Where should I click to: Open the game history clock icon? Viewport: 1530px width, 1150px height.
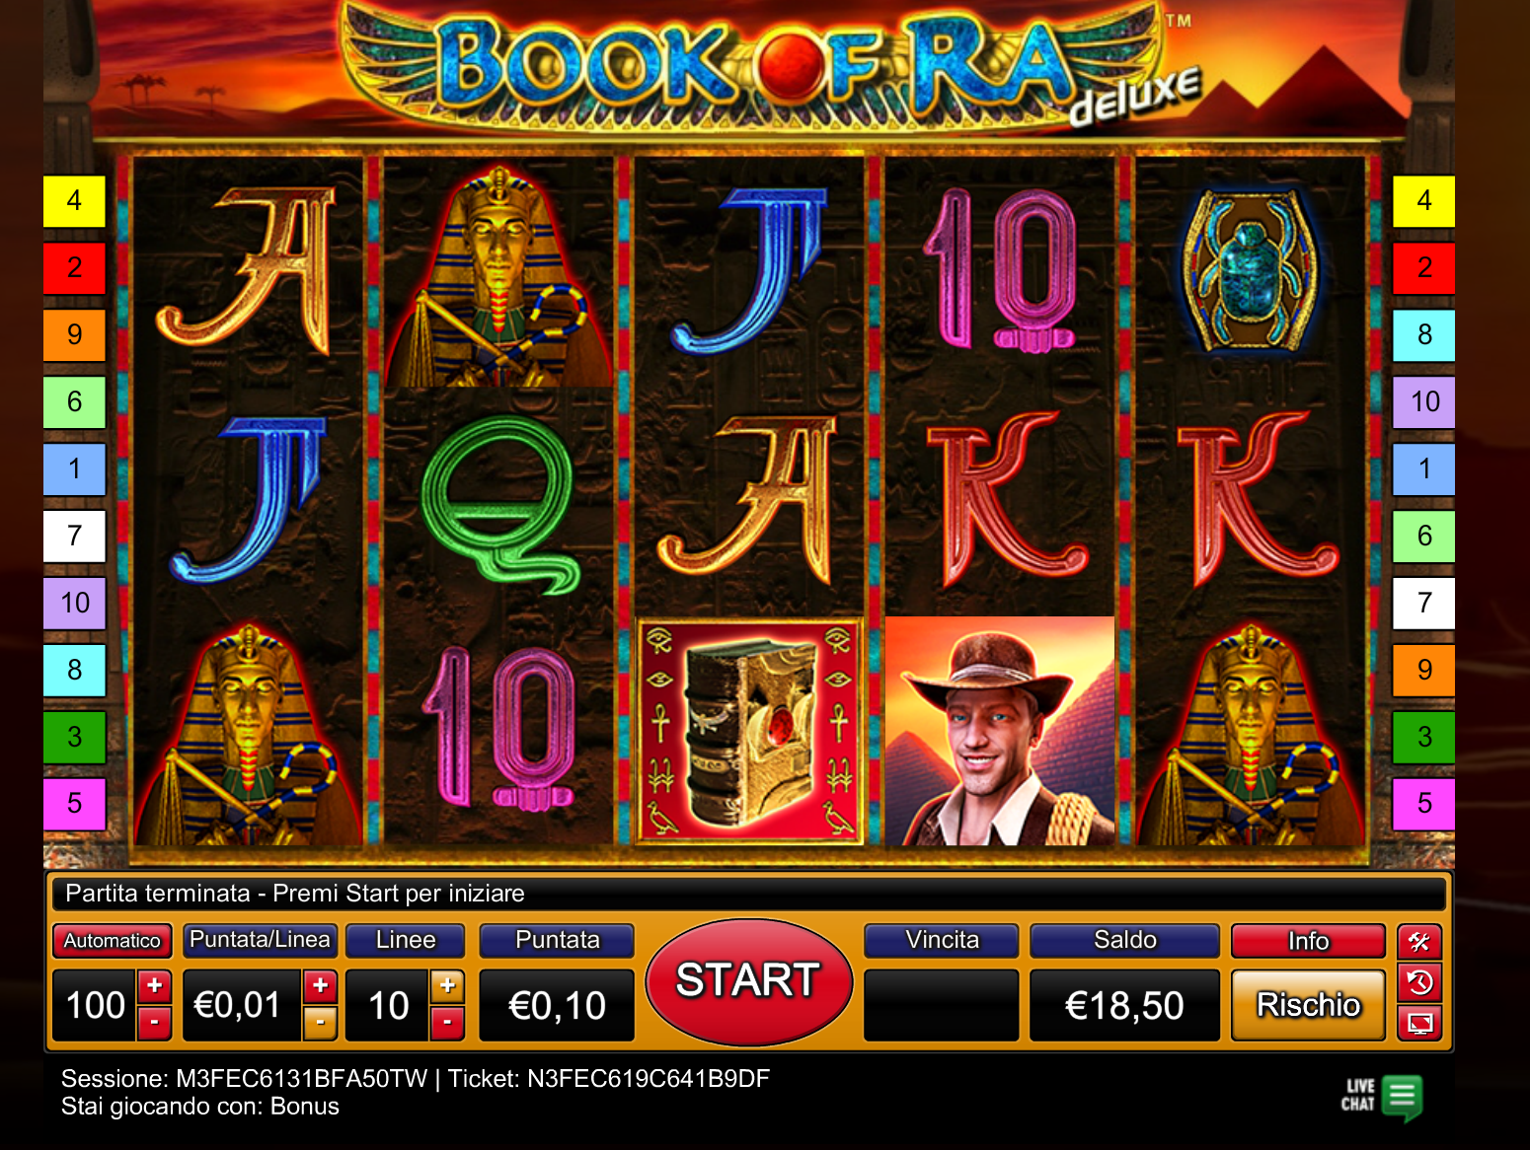(1419, 982)
